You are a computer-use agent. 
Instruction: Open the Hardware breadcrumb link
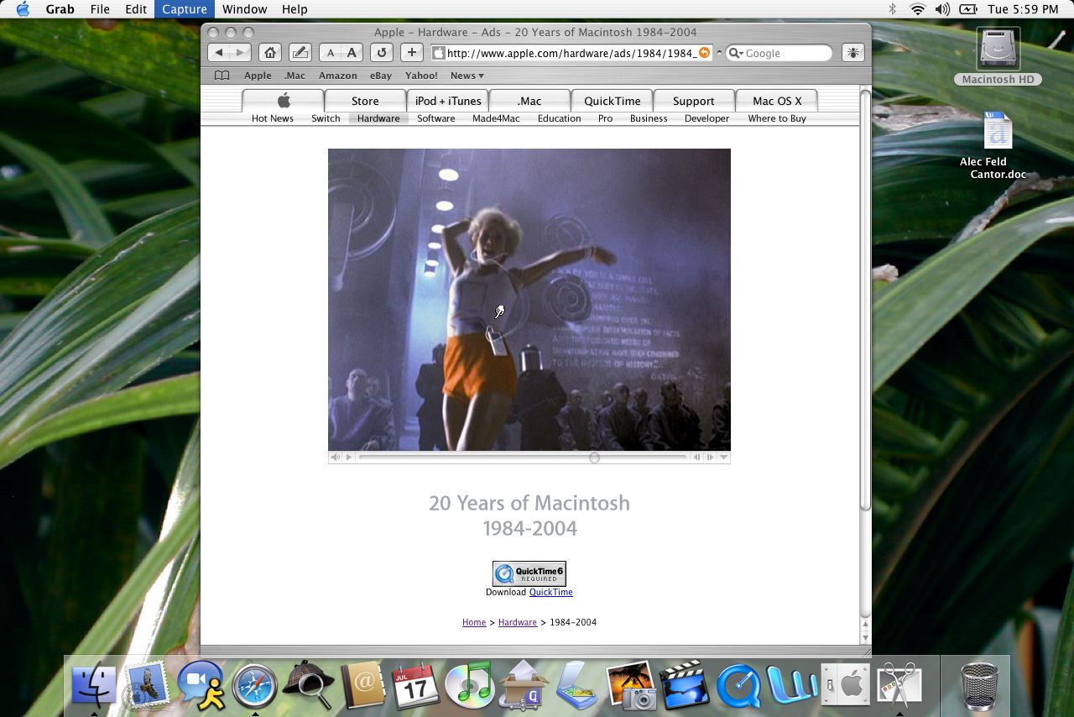(518, 622)
